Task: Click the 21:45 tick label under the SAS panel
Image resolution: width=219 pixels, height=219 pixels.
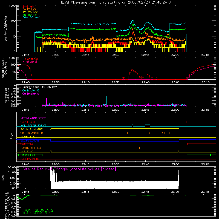Action: pyautogui.click(x=26, y=192)
